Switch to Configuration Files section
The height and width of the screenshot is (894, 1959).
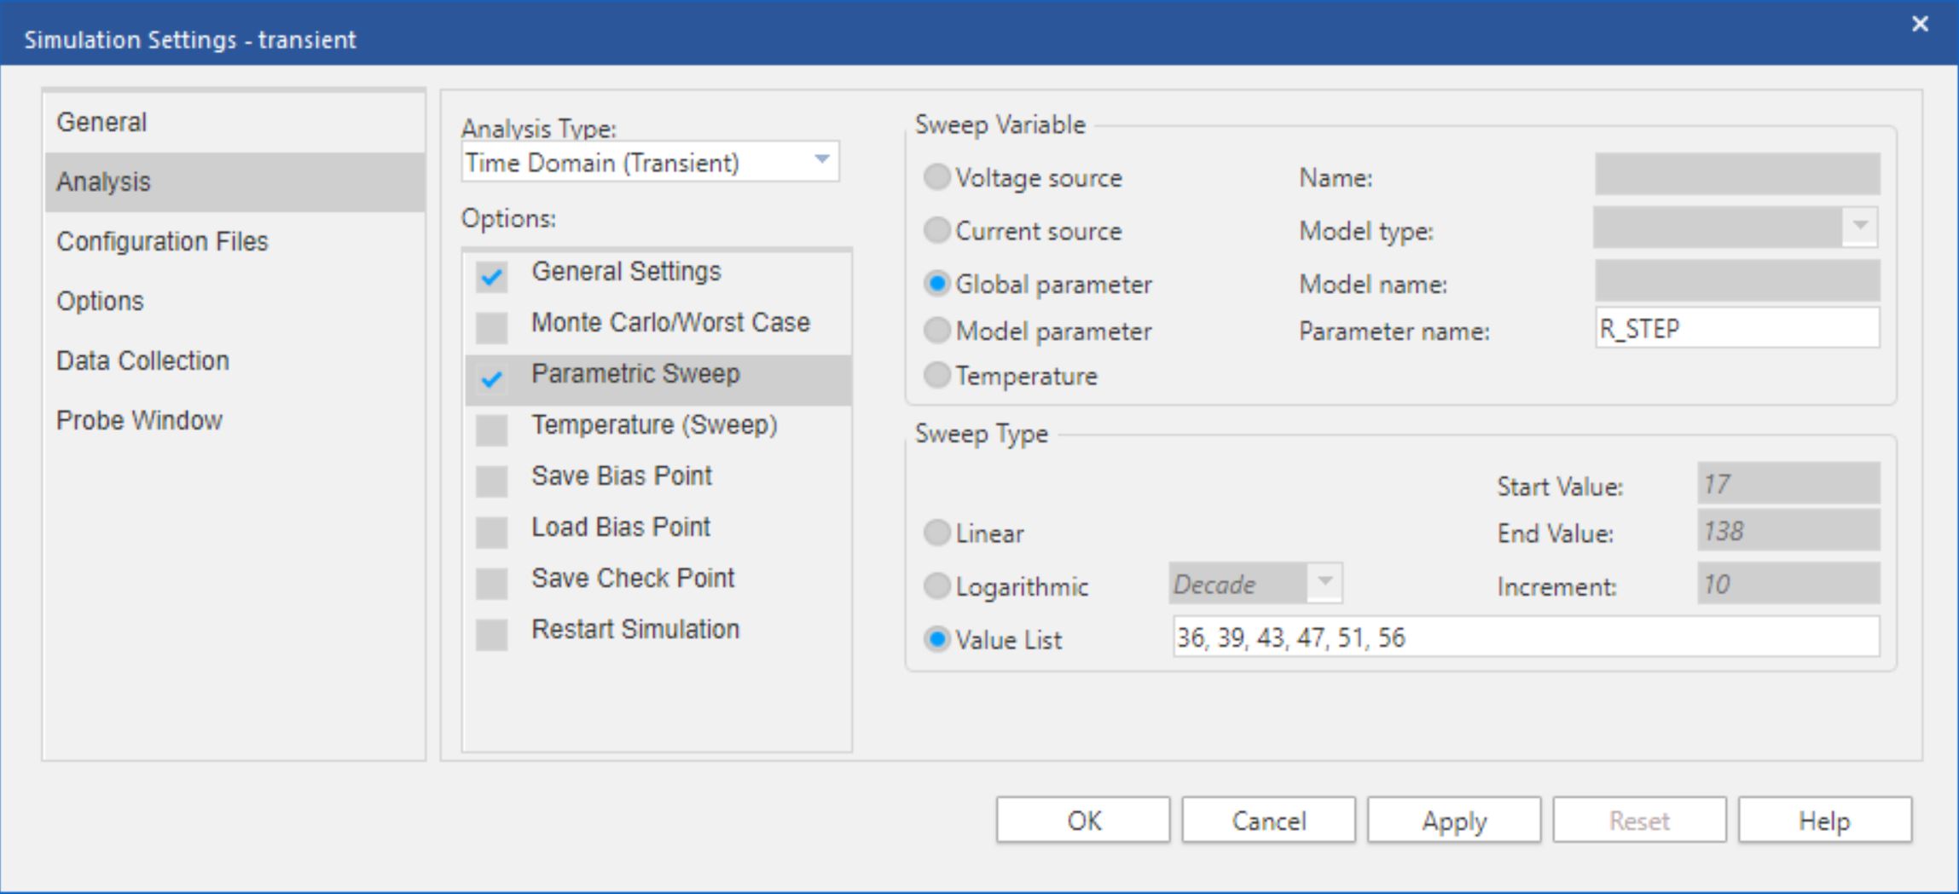tap(162, 242)
